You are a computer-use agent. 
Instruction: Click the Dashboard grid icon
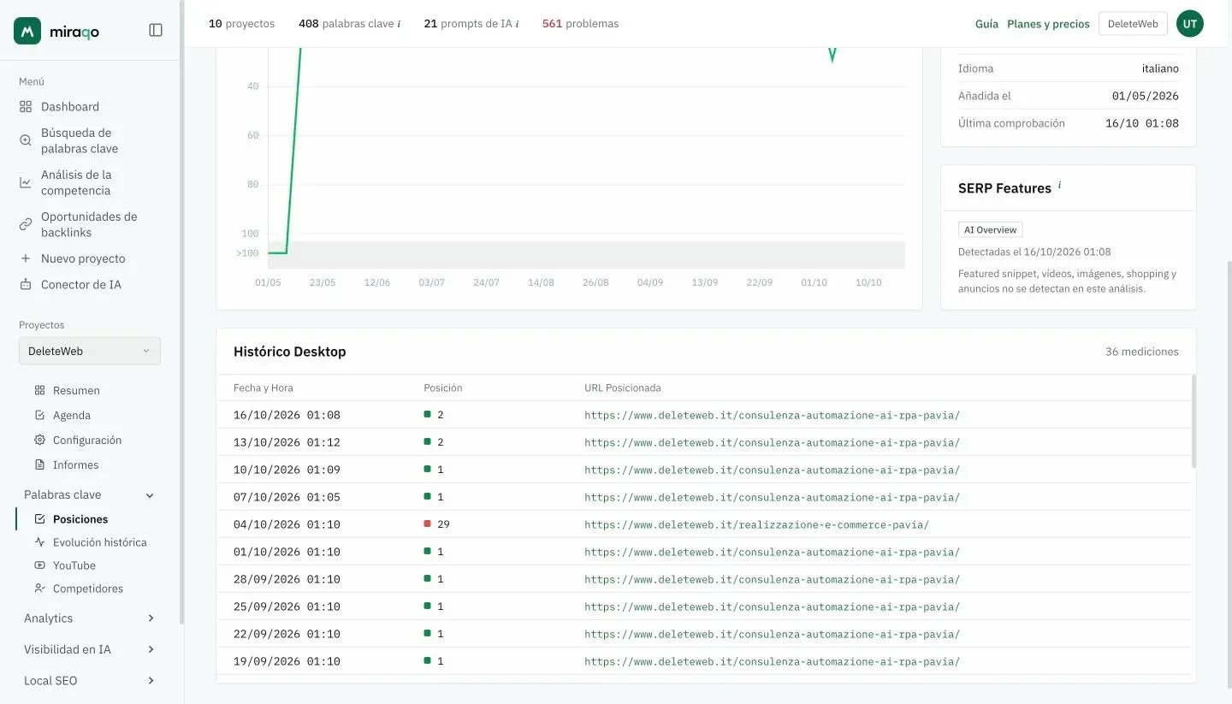pos(26,107)
